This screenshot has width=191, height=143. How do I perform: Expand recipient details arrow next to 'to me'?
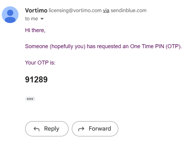coord(42,19)
